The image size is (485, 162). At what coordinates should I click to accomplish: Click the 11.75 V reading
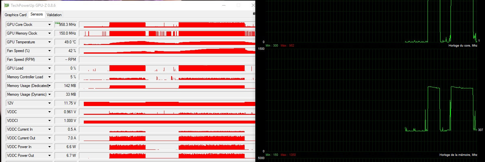[x=66, y=103]
